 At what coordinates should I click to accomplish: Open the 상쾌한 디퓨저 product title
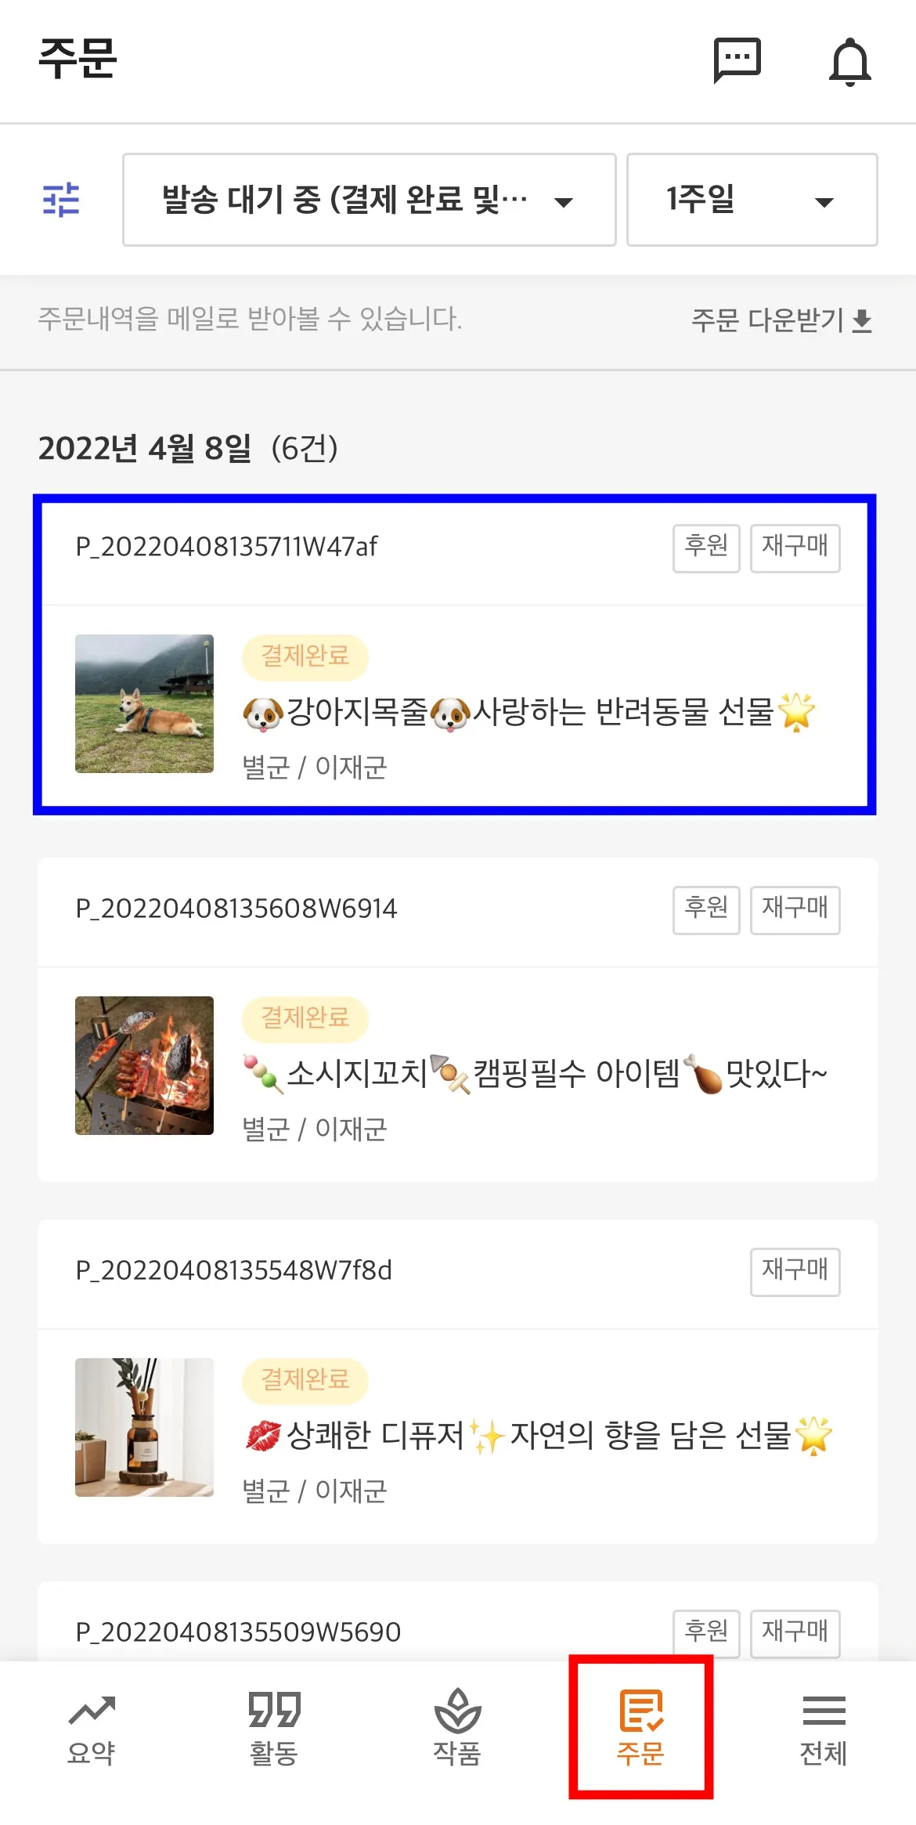pyautogui.click(x=538, y=1436)
